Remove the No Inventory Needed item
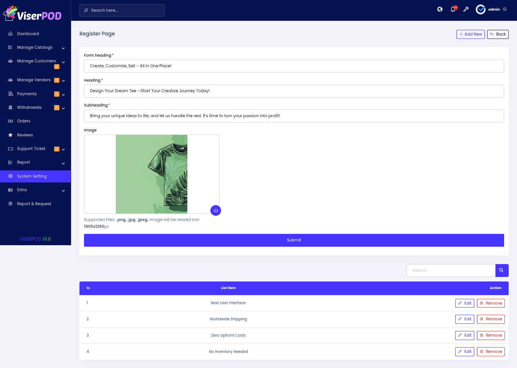This screenshot has width=517, height=368. (x=491, y=352)
